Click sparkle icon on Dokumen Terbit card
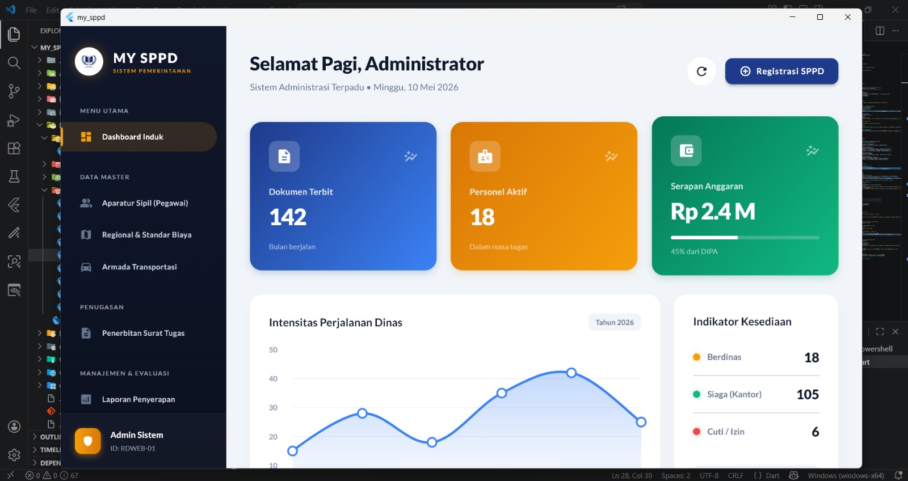Image resolution: width=908 pixels, height=481 pixels. tap(411, 156)
